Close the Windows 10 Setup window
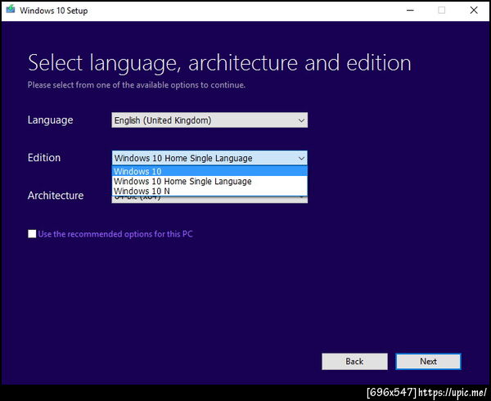This screenshot has height=401, width=491. click(x=474, y=11)
